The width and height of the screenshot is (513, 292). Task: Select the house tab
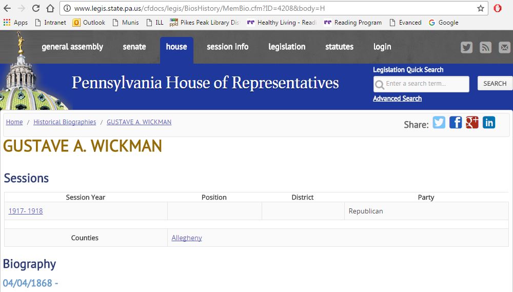tap(176, 50)
